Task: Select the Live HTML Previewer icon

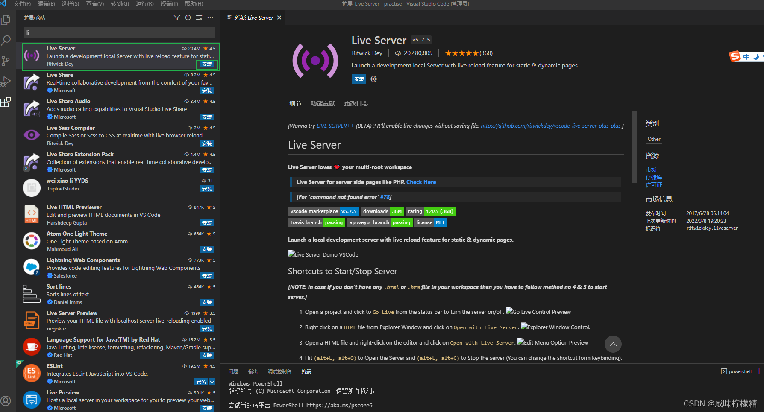Action: [x=32, y=215]
